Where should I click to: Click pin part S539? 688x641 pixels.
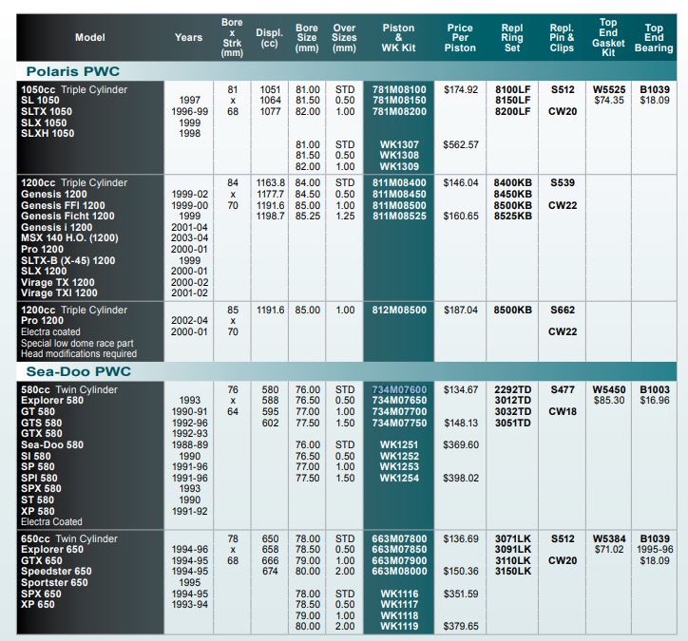tap(563, 182)
